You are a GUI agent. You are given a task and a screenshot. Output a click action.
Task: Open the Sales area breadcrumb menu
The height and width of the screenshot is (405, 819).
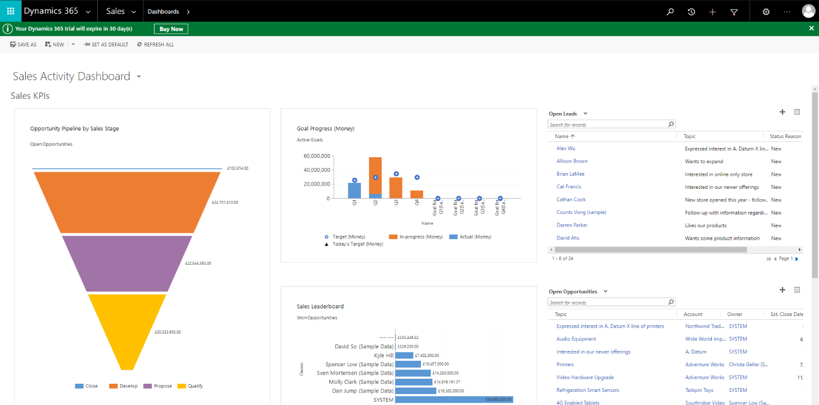point(133,11)
